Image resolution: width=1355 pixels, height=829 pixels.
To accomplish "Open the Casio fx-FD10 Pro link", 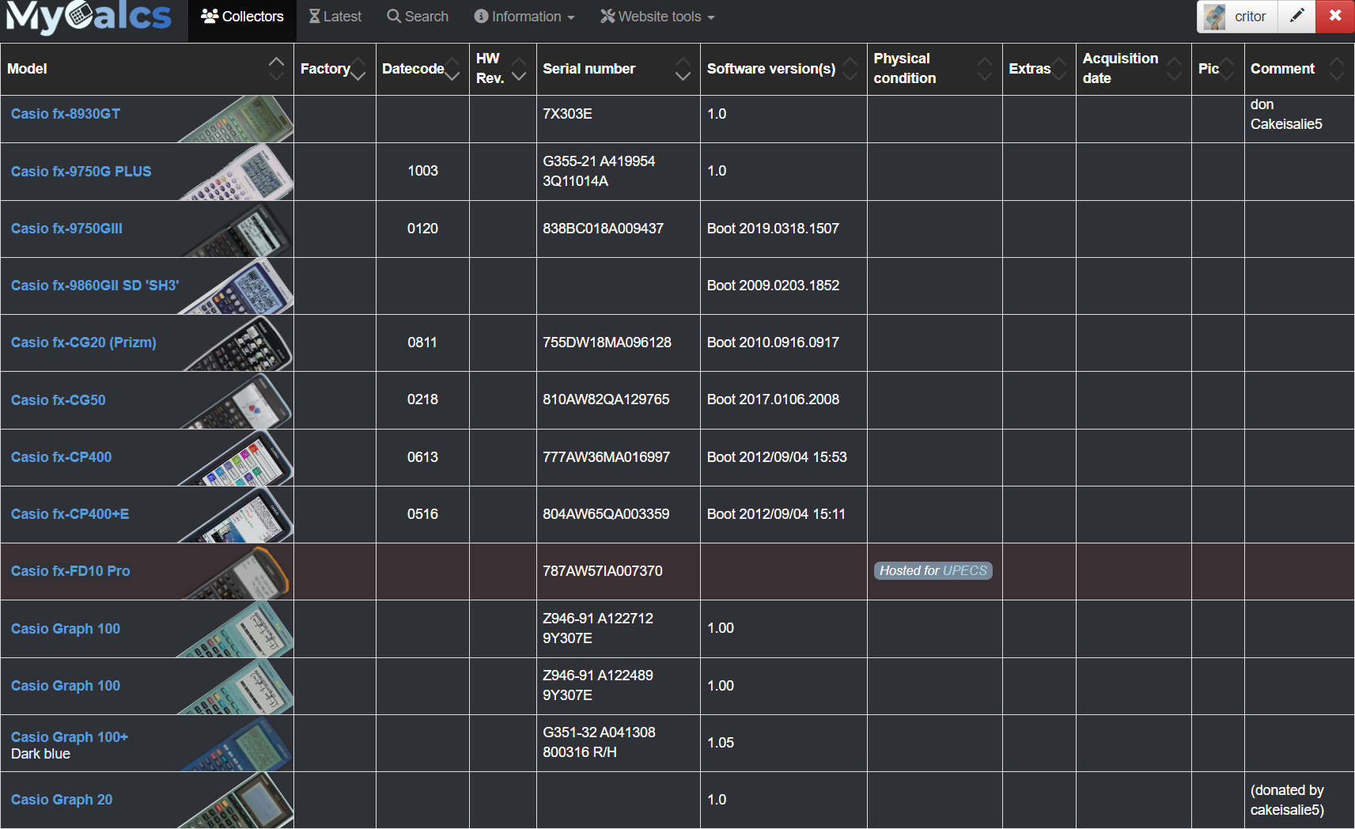I will [70, 571].
